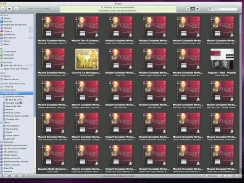244x183 pixels.
Task: Open iTunes U in sidebar
Action: tap(8, 31)
